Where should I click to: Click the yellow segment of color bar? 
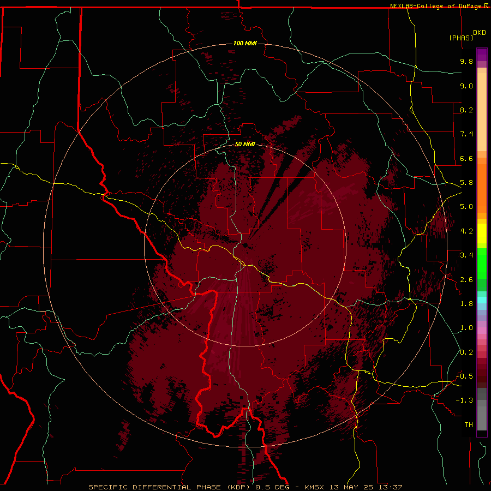482,233
